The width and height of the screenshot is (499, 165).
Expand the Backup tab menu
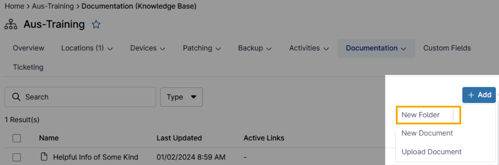[x=254, y=48]
